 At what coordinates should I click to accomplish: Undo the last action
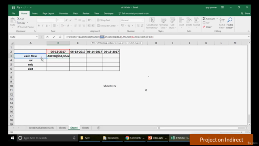tap(18, 7)
